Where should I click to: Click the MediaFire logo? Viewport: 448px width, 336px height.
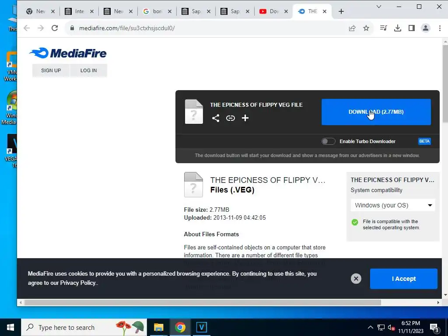point(68,53)
